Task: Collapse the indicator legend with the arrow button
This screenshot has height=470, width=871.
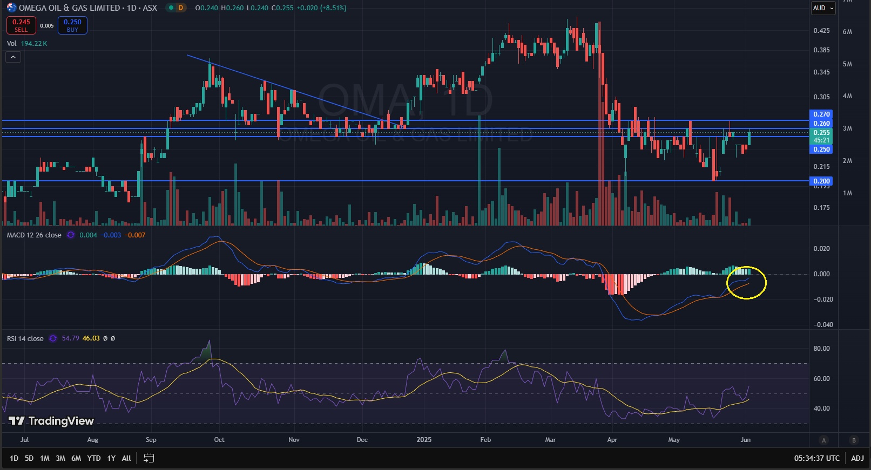Action: click(x=13, y=57)
